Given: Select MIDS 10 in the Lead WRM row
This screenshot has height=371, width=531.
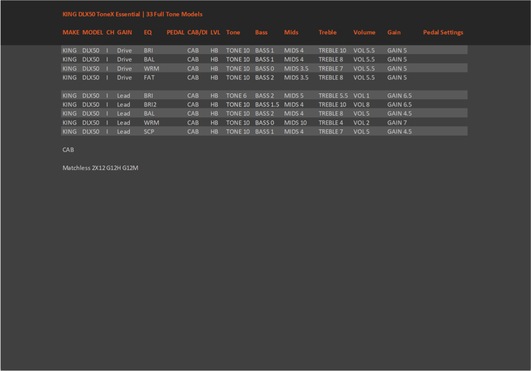Looking at the screenshot, I should (295, 123).
